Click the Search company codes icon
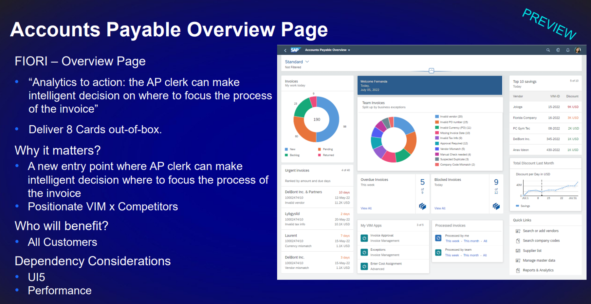This screenshot has width=591, height=304. pos(518,241)
